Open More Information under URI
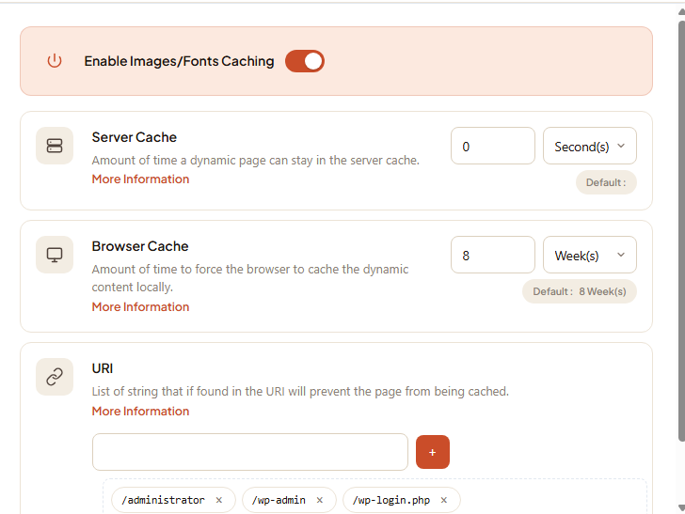The width and height of the screenshot is (685, 514). pyautogui.click(x=140, y=412)
